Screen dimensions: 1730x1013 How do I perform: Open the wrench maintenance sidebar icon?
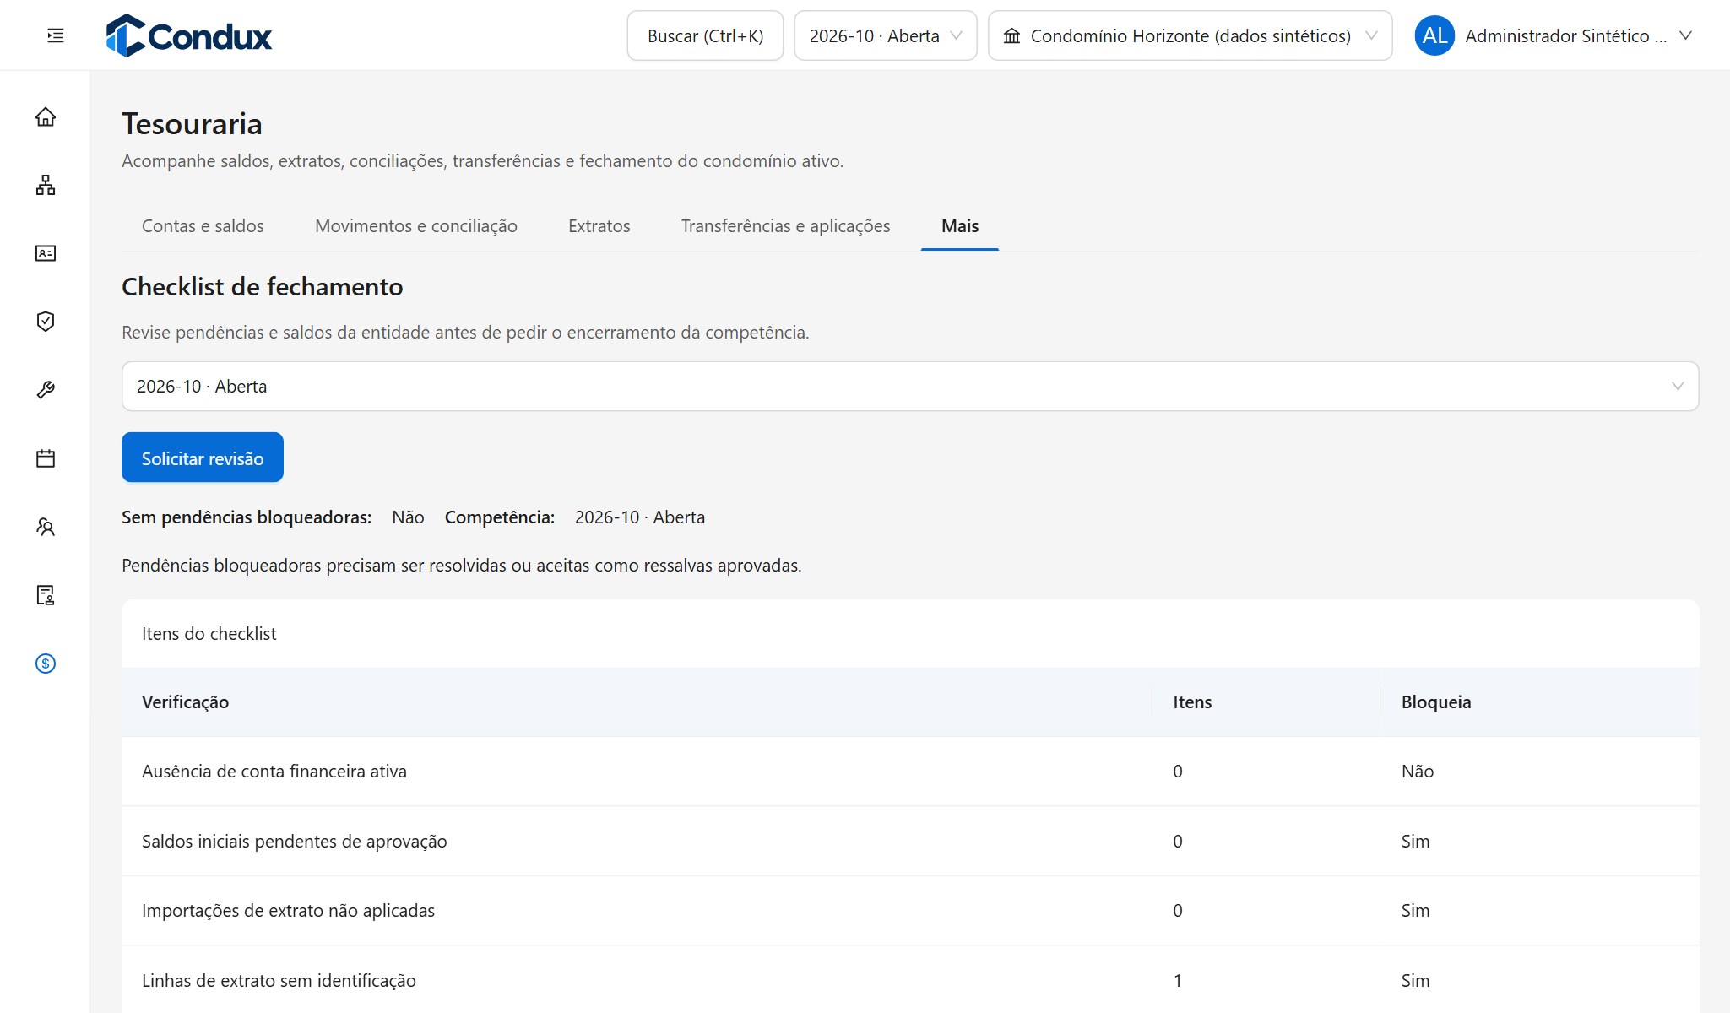[x=46, y=390]
